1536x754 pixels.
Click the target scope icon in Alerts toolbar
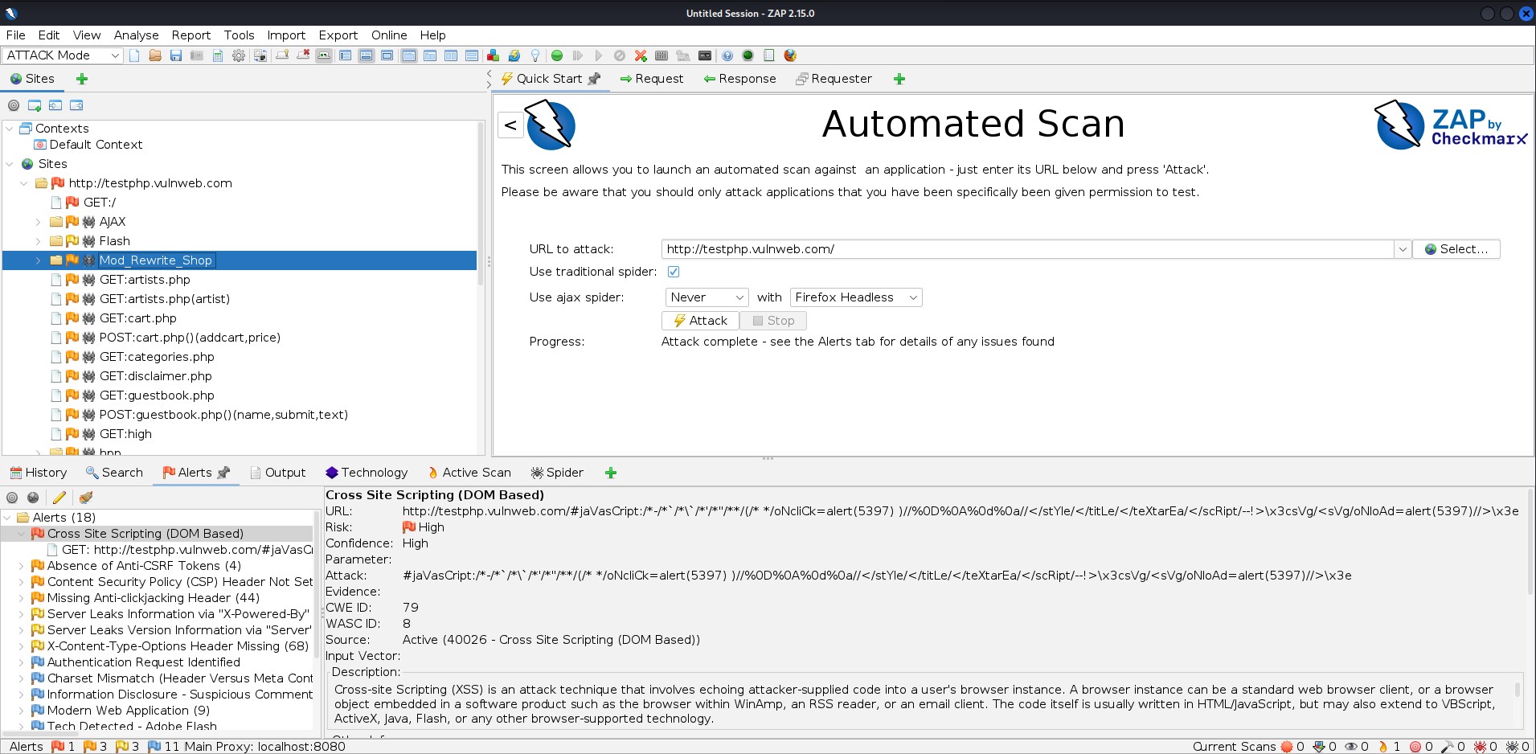[12, 498]
